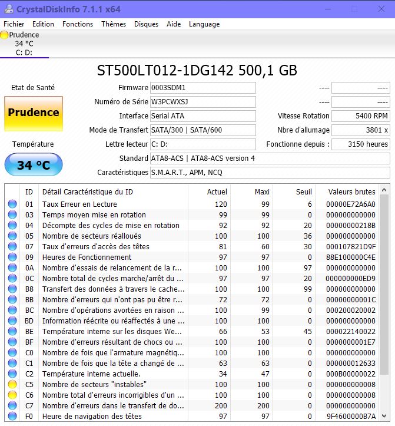
Task: Open the Fonctions menu
Action: tap(78, 24)
